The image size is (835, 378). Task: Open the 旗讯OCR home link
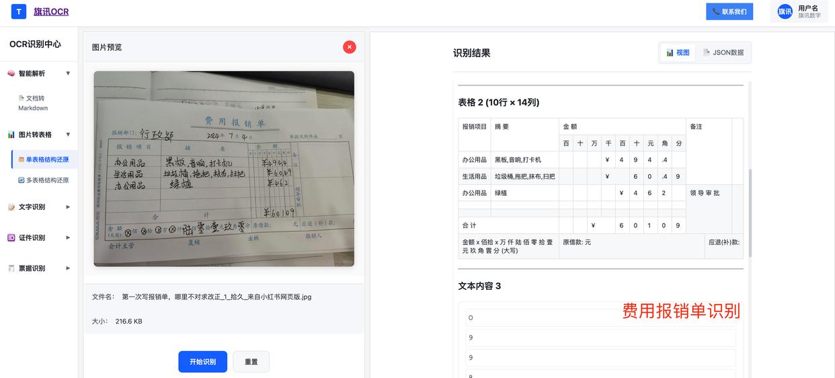coord(51,11)
